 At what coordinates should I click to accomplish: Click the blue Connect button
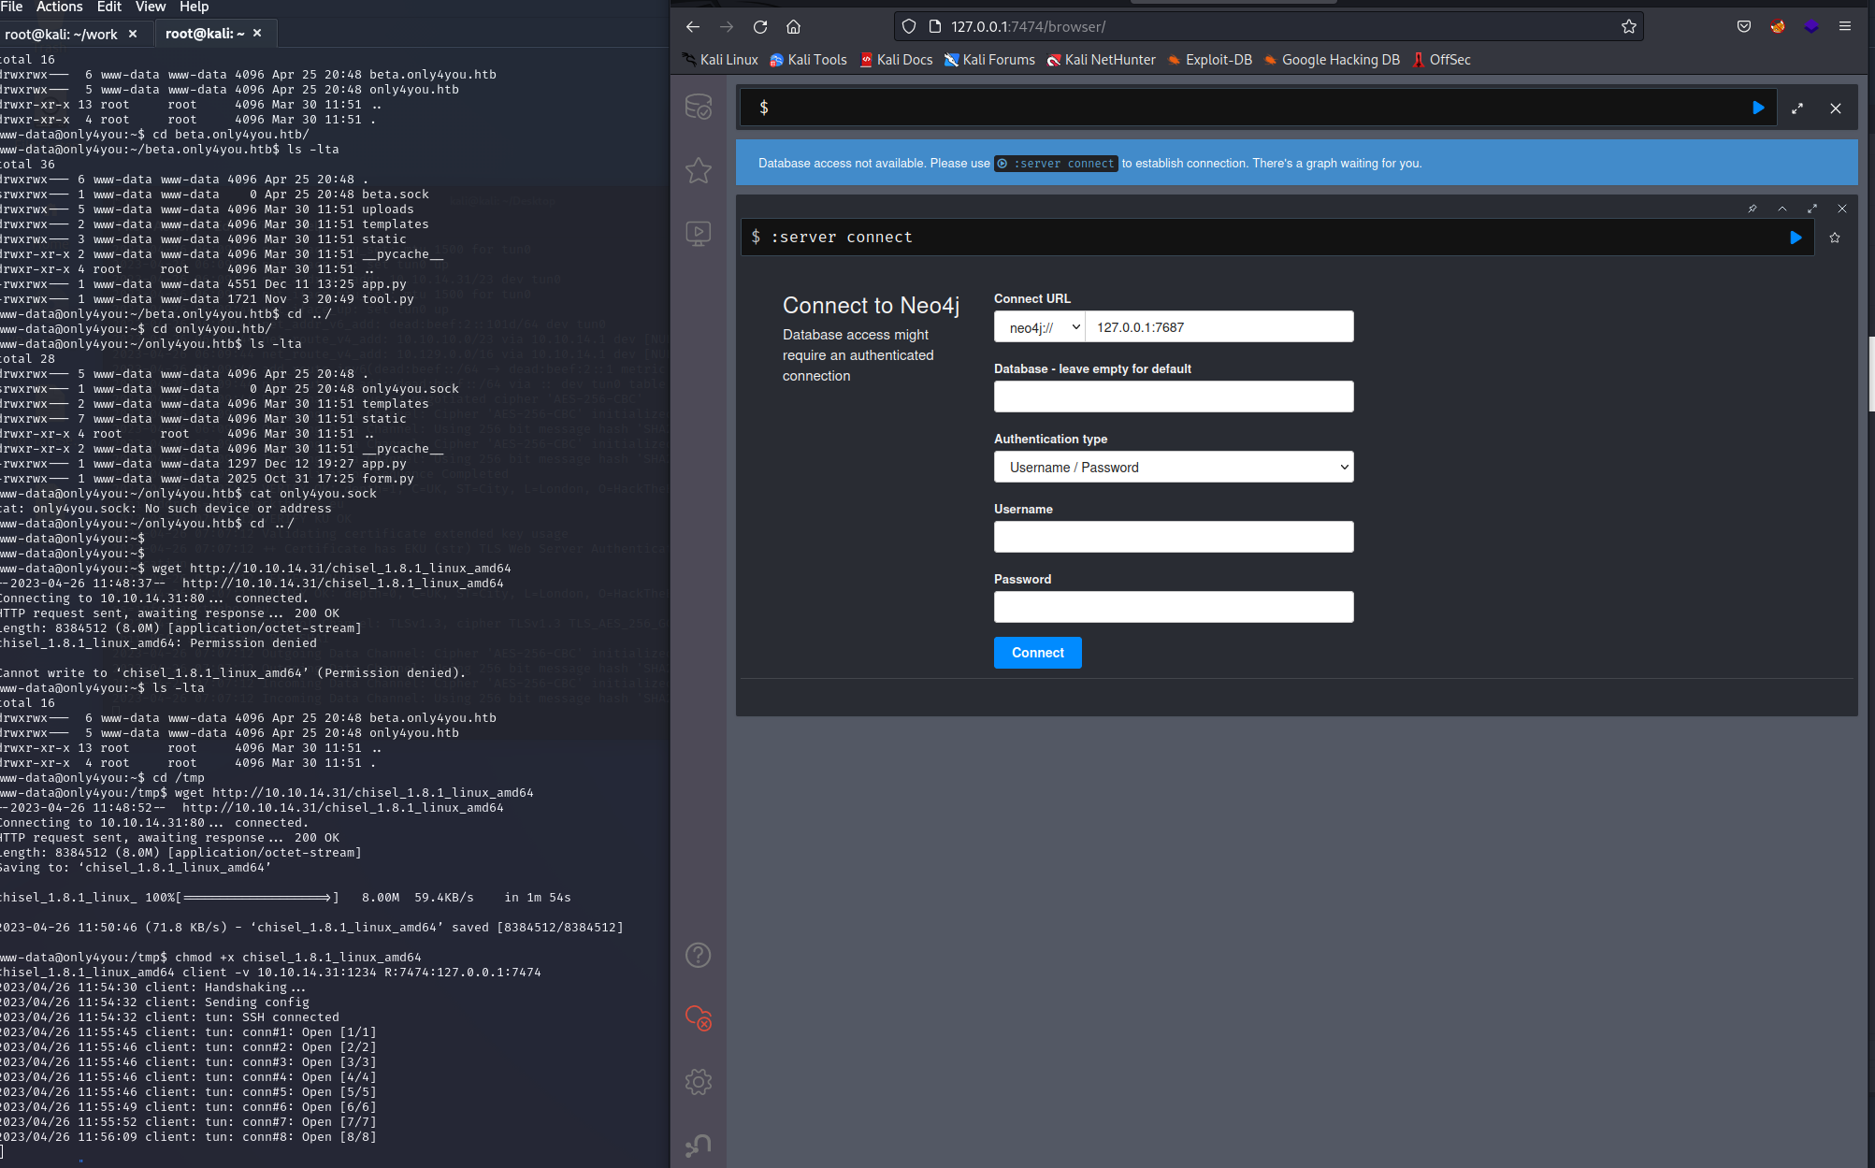pyautogui.click(x=1037, y=653)
